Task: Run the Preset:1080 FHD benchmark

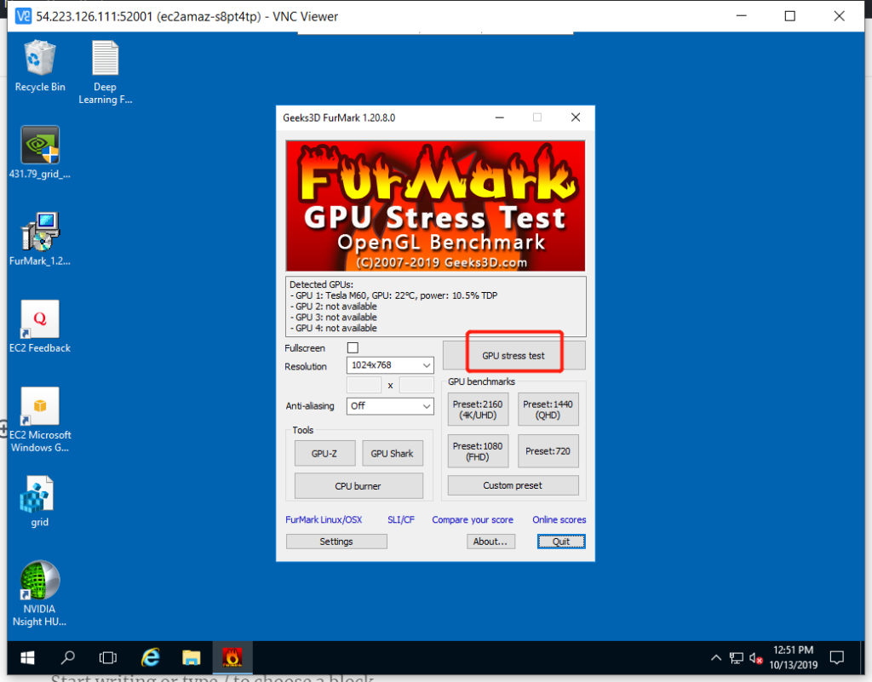Action: pos(478,451)
